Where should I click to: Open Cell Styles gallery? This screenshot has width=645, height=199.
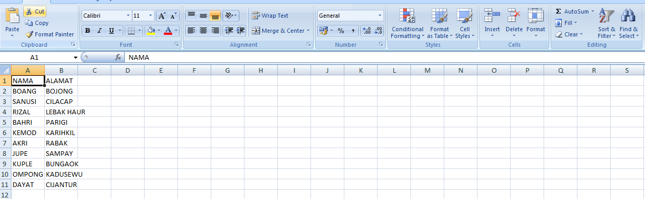tap(465, 23)
